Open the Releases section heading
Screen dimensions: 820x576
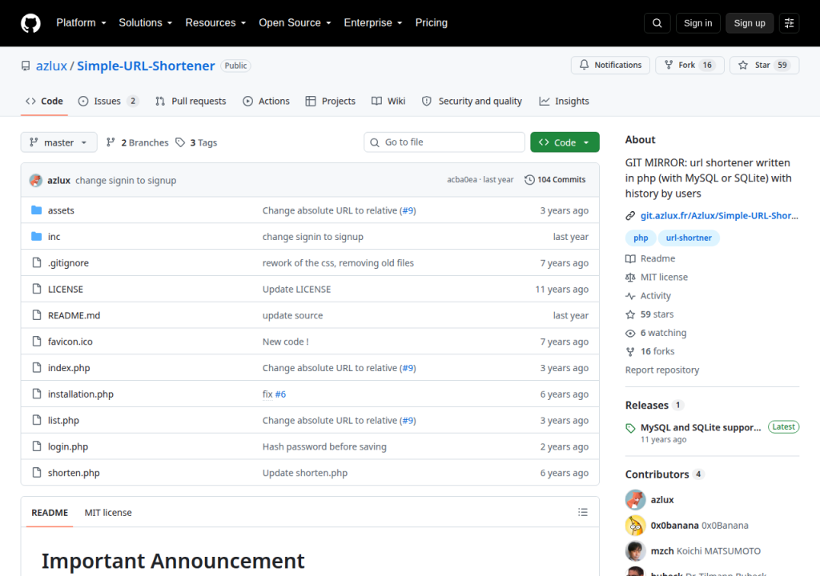pos(647,405)
